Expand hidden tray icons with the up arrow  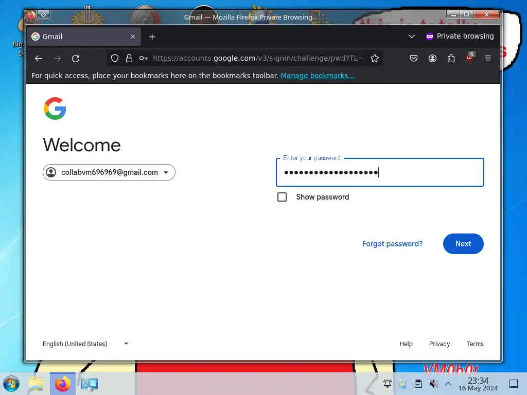click(x=448, y=384)
